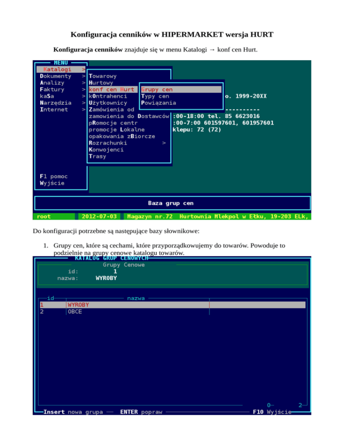The height and width of the screenshot is (446, 344).
Task: Open the Katalogi menu item
Action: [x=57, y=70]
